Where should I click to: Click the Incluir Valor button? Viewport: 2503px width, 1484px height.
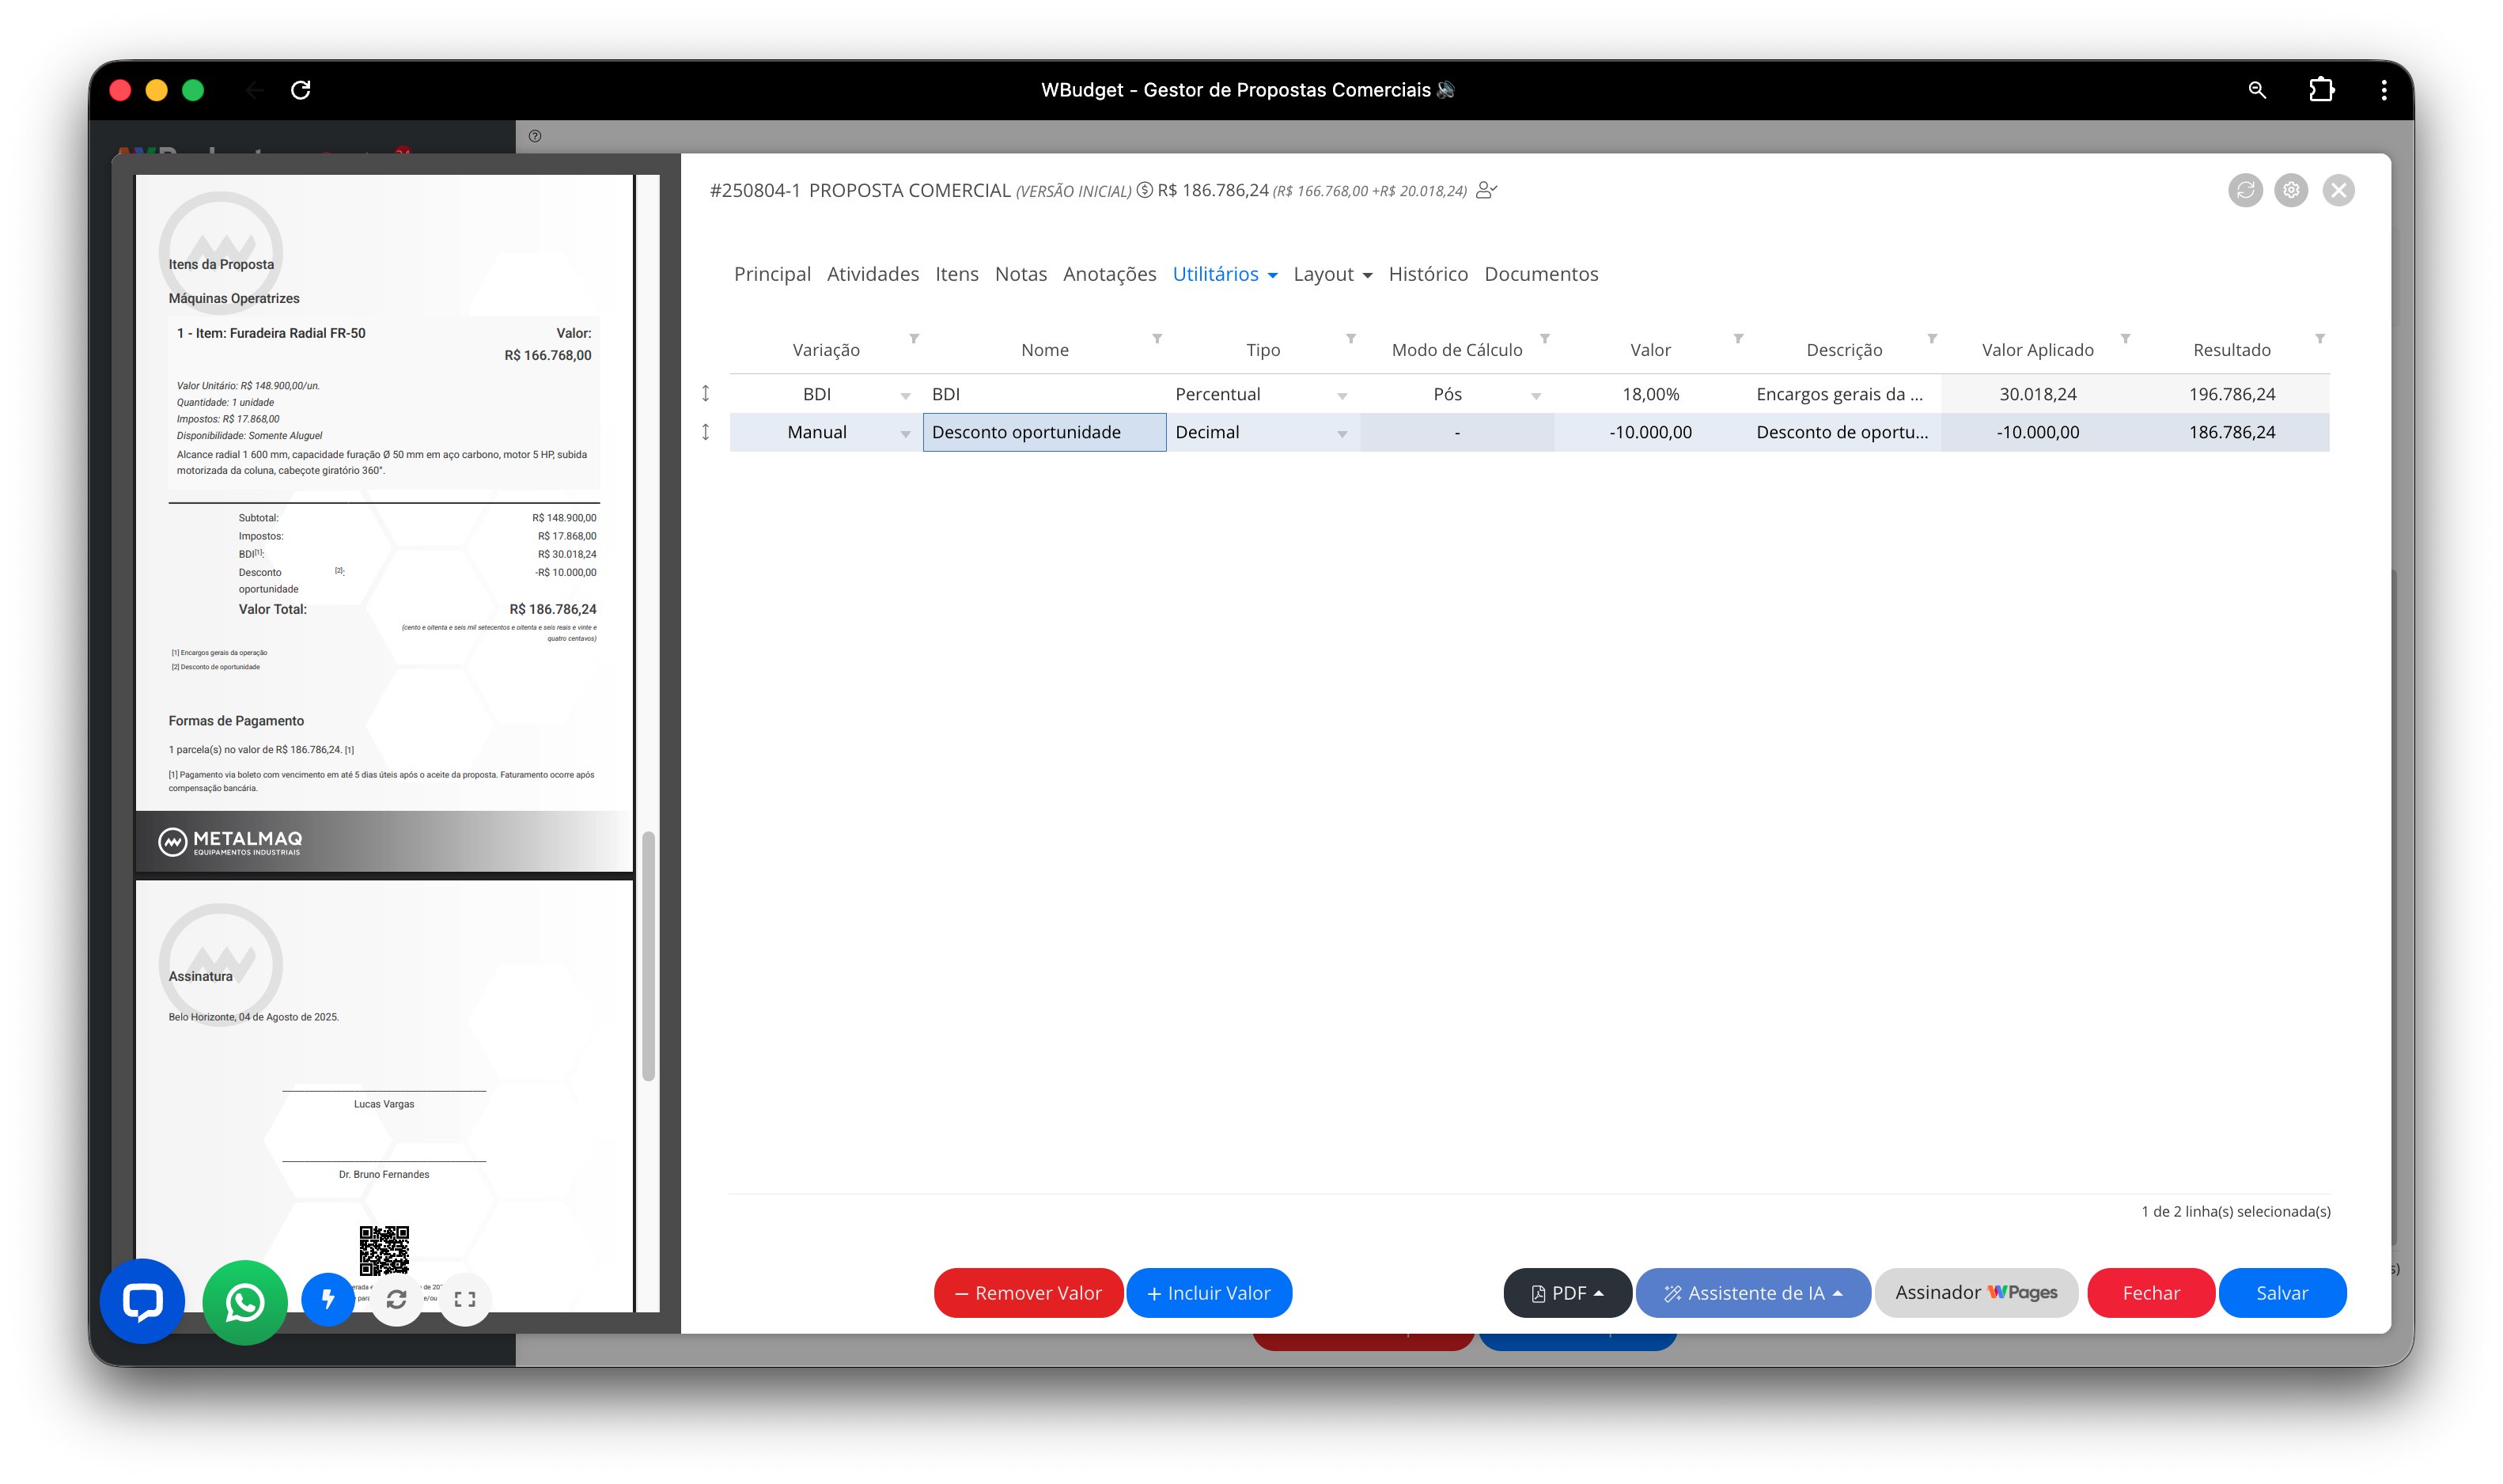pos(1208,1293)
